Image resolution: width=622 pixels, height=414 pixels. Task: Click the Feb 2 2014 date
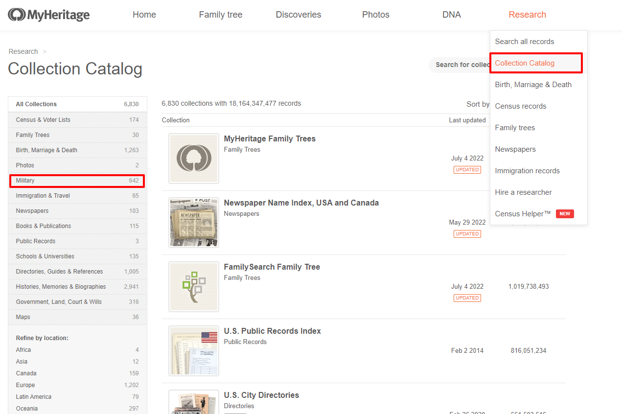pos(467,351)
